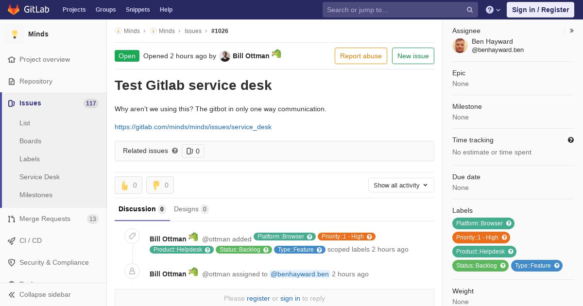Click New issue button
583x306 pixels.
point(413,56)
